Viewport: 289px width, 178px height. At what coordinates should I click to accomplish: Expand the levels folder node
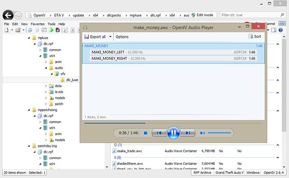46,92
